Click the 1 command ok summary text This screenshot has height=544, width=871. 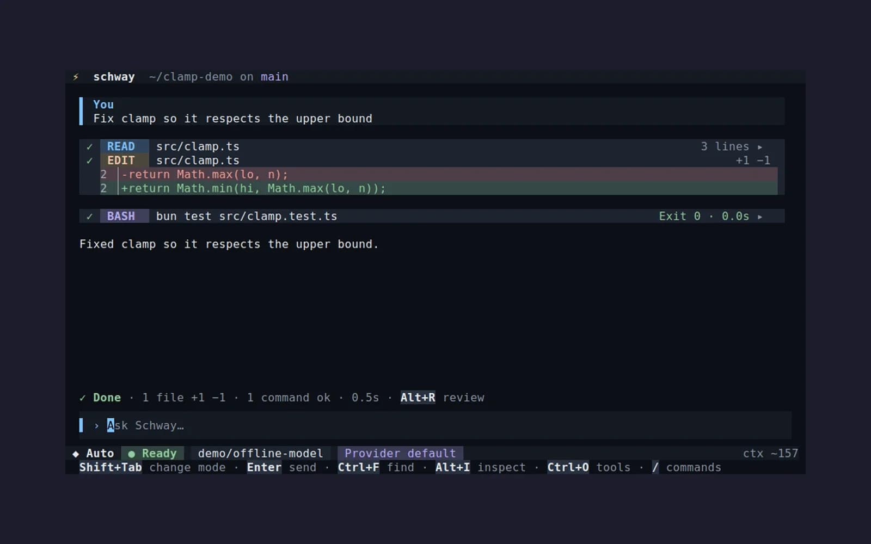click(289, 398)
